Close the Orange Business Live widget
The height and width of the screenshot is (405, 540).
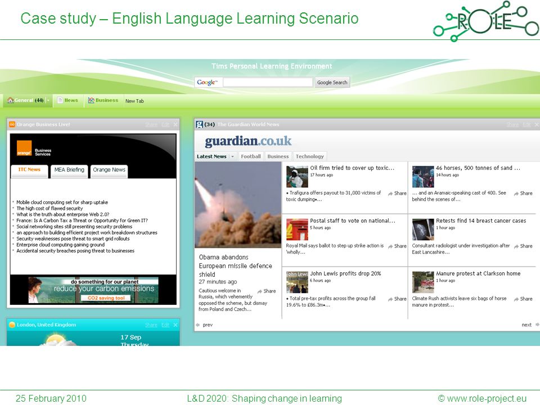click(x=175, y=124)
